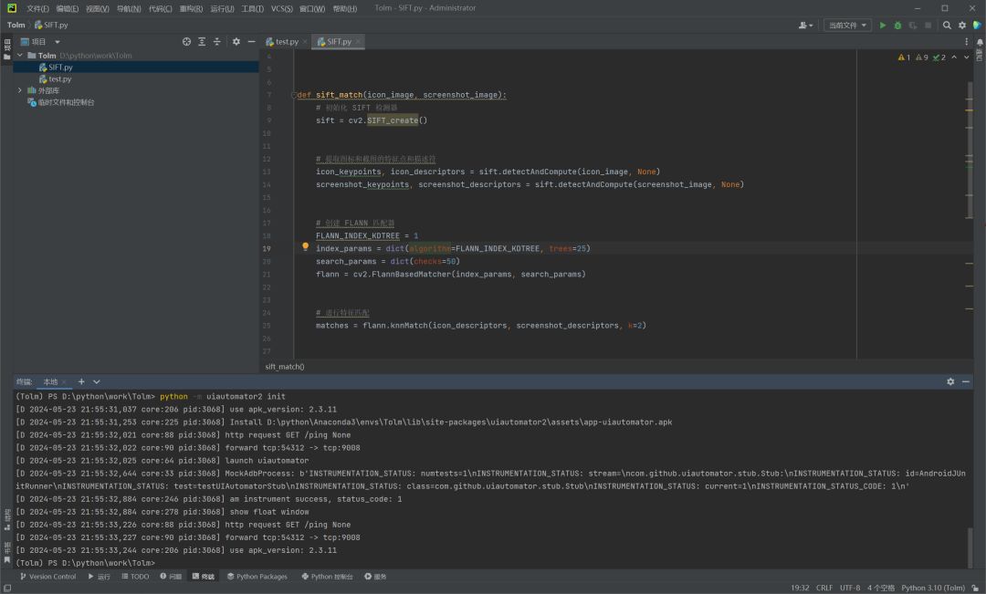The width and height of the screenshot is (986, 594).
Task: Click the yellow intention lightbulb on line 19
Action: pos(306,247)
